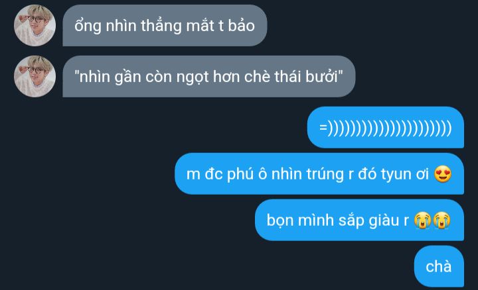Select the quoted "chè thái bưởi" message bubble

[209, 76]
